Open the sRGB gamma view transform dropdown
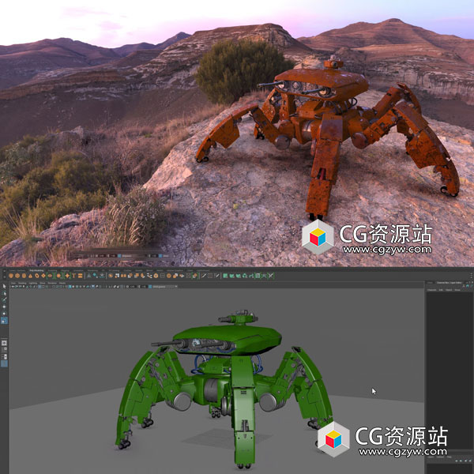Image resolution: width=474 pixels, height=474 pixels. click(165, 286)
